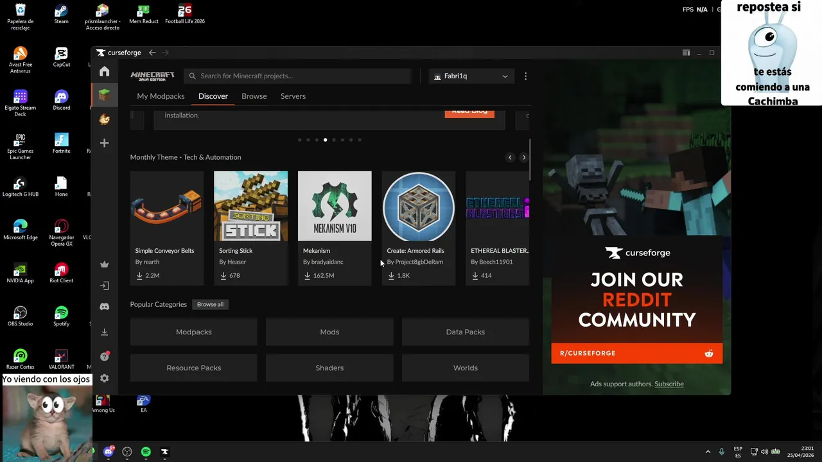Open the Simple Conveyor Belts project thumbnail
Image resolution: width=822 pixels, height=462 pixels.
click(x=167, y=206)
